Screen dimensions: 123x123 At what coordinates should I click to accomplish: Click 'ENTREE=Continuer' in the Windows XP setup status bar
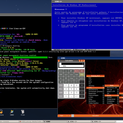(62, 50)
